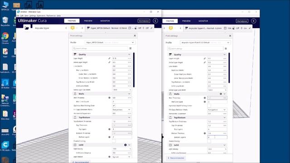The image size is (290, 163).
Task: Click Layer Height link icon in left panel
Action: tap(109, 58)
